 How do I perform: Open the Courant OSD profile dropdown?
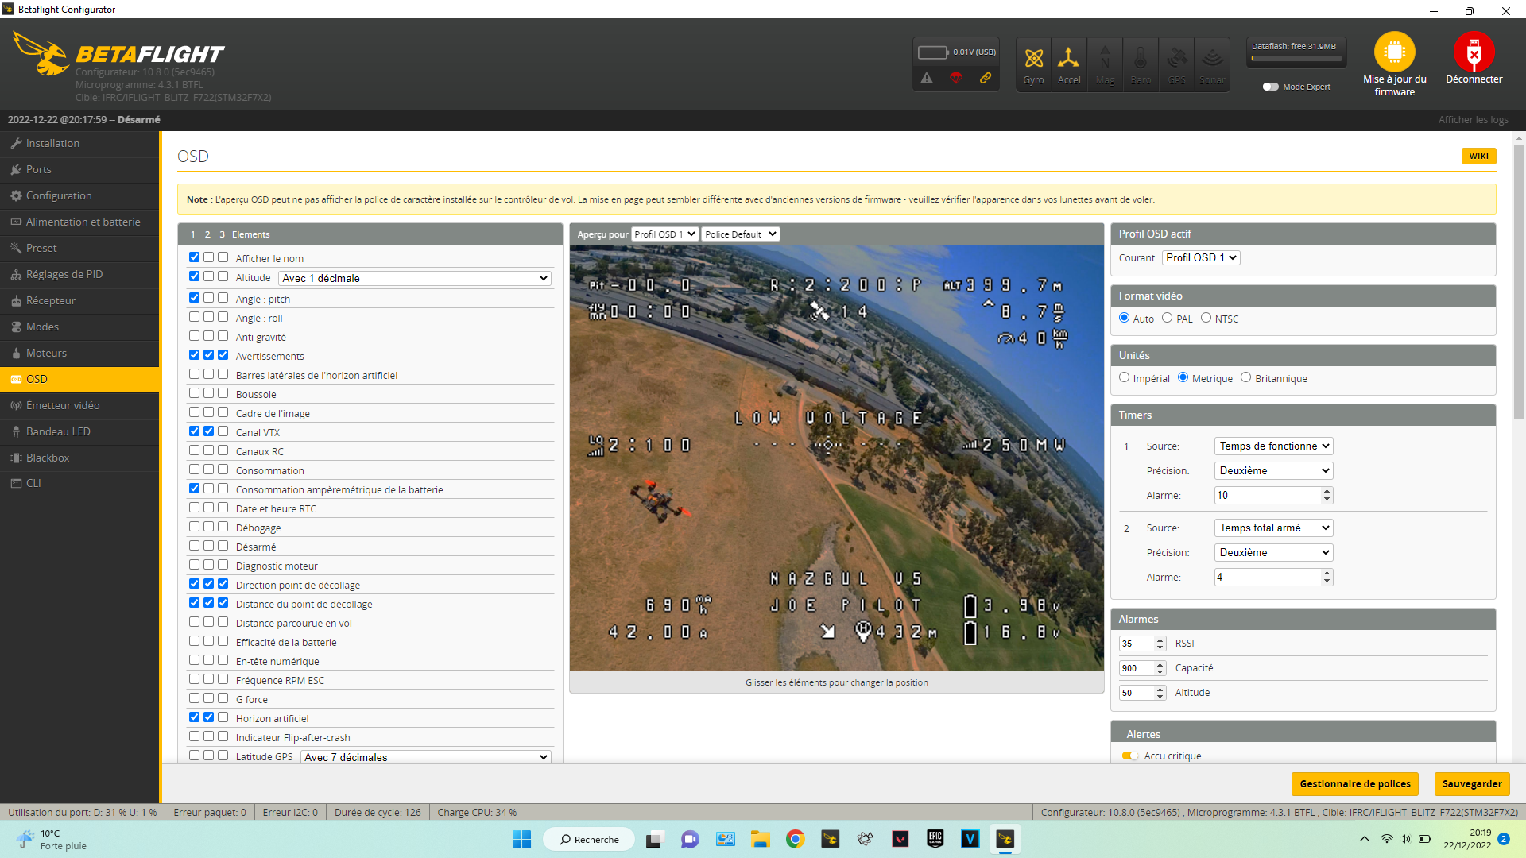click(x=1200, y=258)
